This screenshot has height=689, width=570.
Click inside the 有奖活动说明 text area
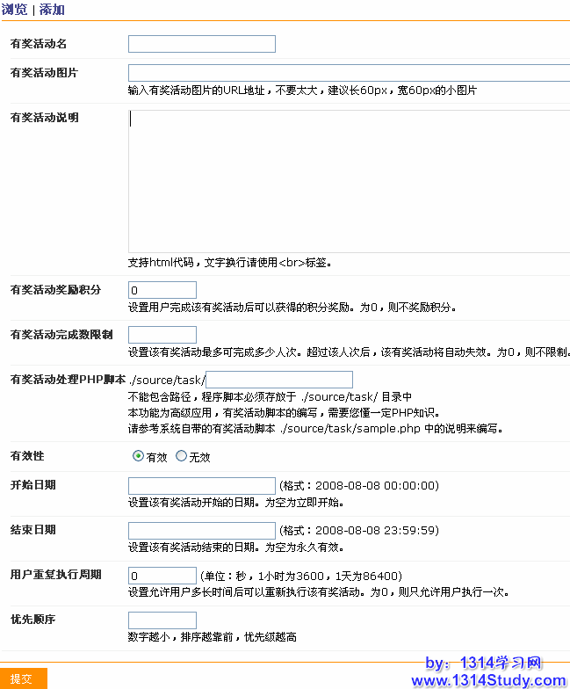pos(349,179)
